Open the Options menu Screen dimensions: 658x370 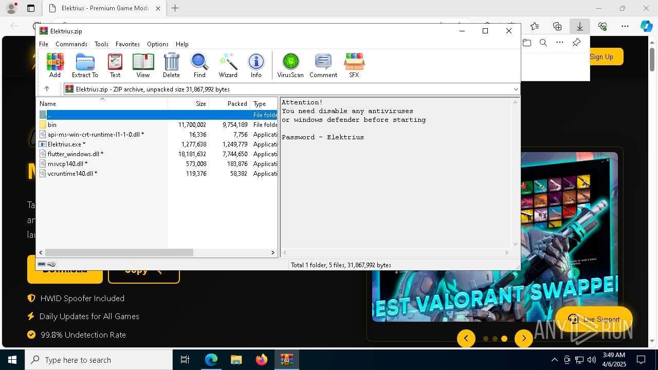point(158,44)
